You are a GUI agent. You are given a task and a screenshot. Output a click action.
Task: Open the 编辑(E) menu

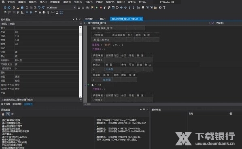click(x=22, y=2)
